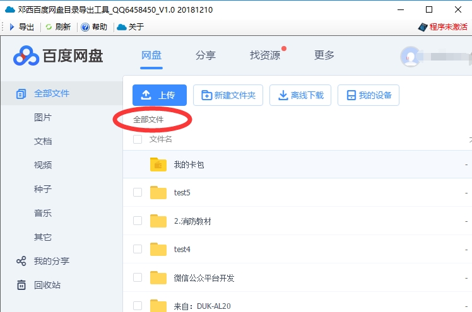The width and height of the screenshot is (472, 312).
Task: Click the blue cloud app icon in title bar
Action: [10, 9]
